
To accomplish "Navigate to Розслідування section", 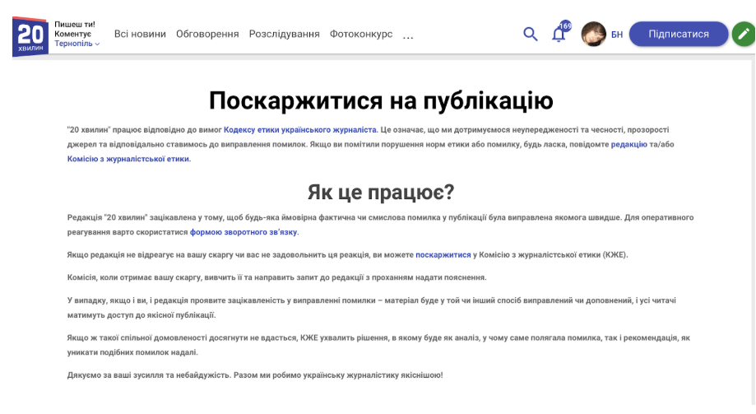I will pos(284,34).
